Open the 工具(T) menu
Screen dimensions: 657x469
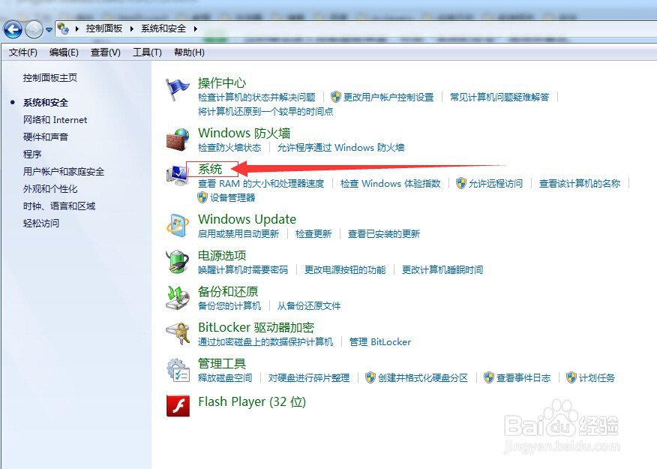coord(147,52)
